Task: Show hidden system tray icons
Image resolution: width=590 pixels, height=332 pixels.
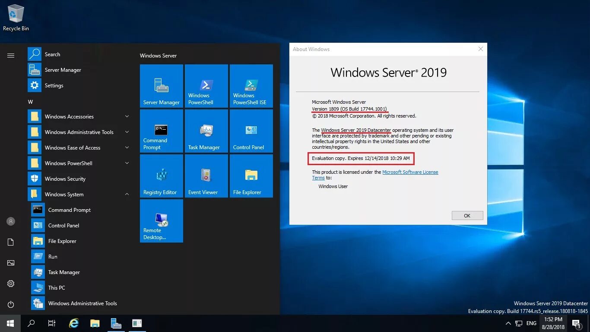Action: (x=508, y=323)
